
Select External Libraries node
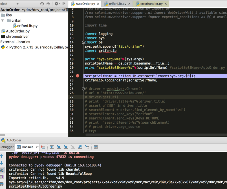[x=15, y=42]
